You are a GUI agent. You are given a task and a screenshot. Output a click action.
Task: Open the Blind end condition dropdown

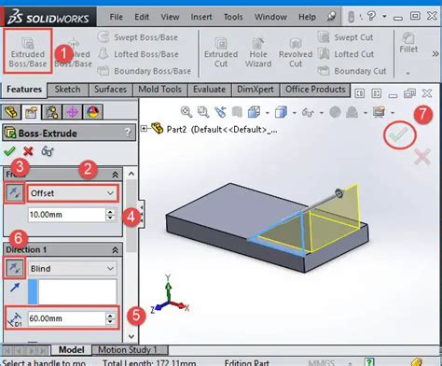pyautogui.click(x=73, y=268)
